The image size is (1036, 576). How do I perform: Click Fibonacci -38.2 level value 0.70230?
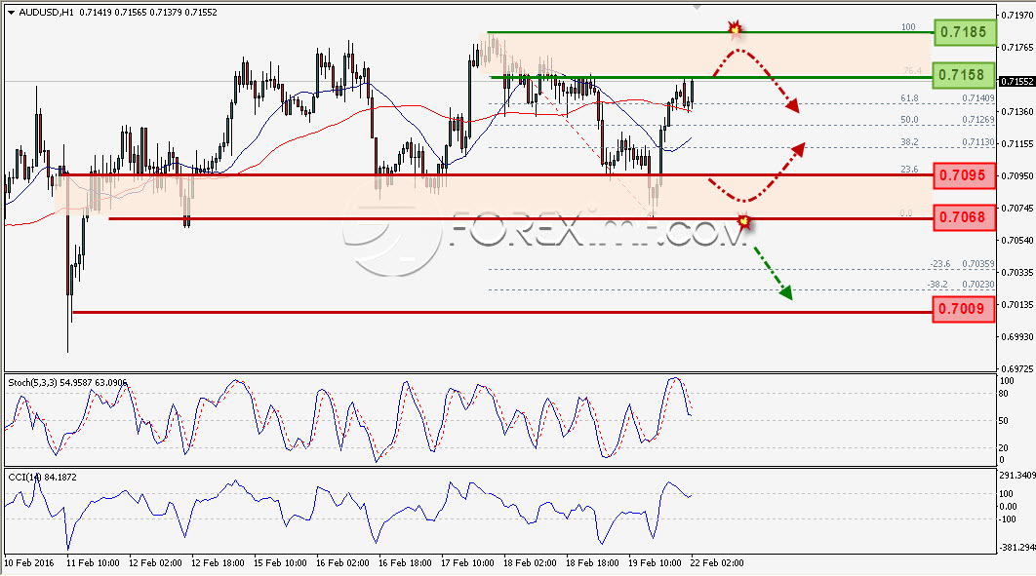977,285
